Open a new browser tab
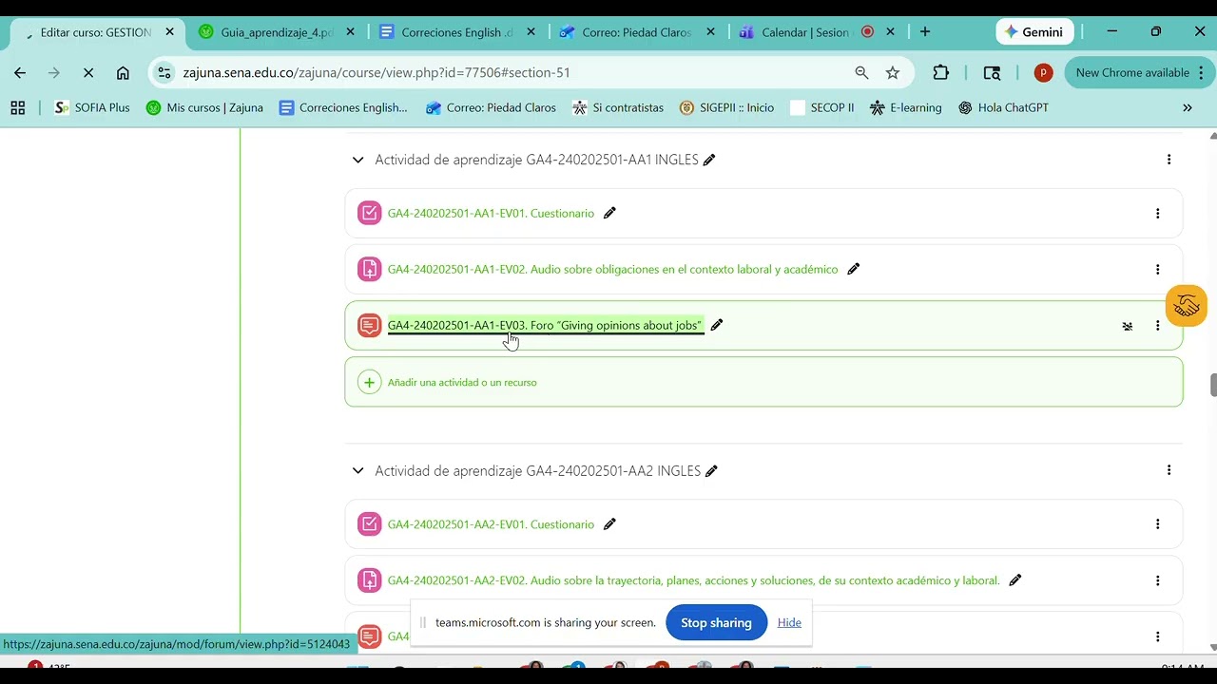This screenshot has width=1217, height=684. click(x=925, y=31)
